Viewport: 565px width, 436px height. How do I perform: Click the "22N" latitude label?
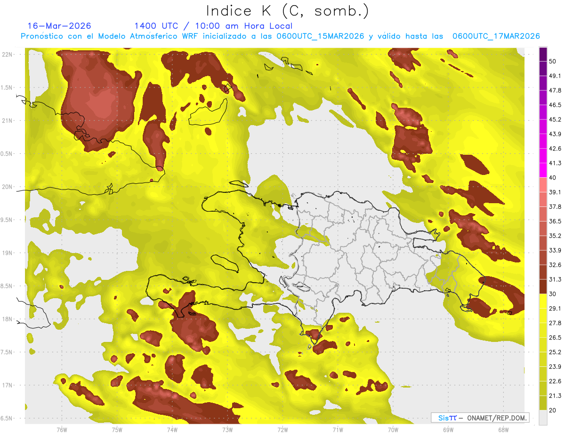(8, 55)
